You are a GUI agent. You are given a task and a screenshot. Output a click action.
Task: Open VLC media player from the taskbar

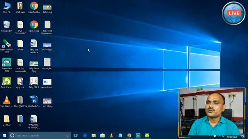coord(111,136)
